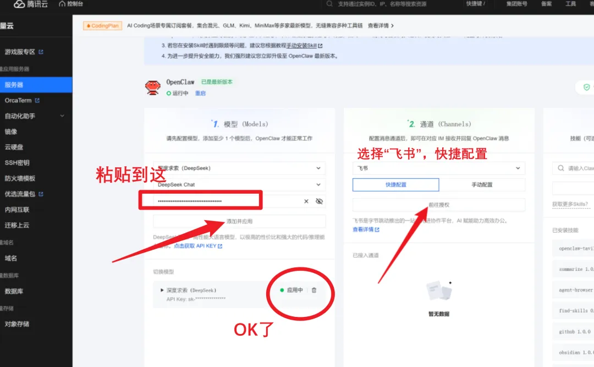
Task: Click 优选流量包 external link icon
Action: pyautogui.click(x=41, y=194)
